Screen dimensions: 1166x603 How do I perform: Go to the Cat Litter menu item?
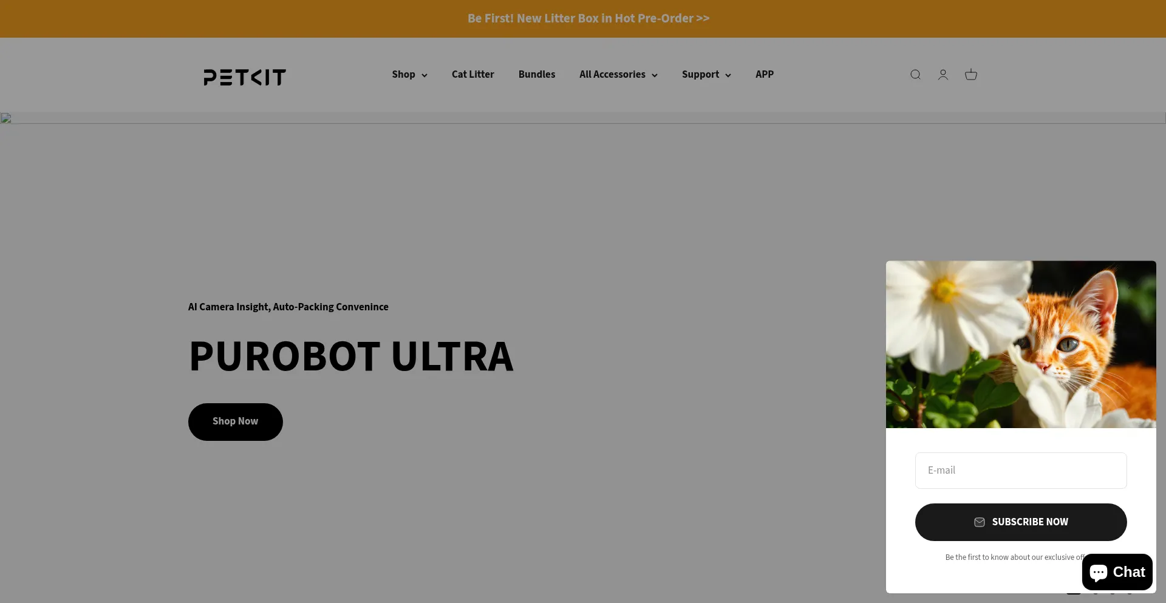pyautogui.click(x=472, y=74)
